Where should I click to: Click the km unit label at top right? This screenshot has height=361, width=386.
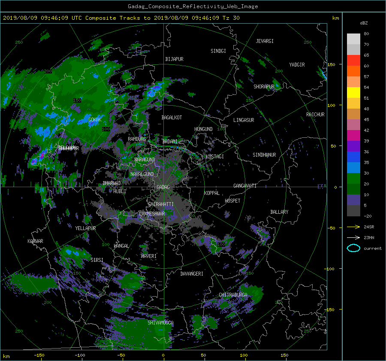click(x=335, y=18)
